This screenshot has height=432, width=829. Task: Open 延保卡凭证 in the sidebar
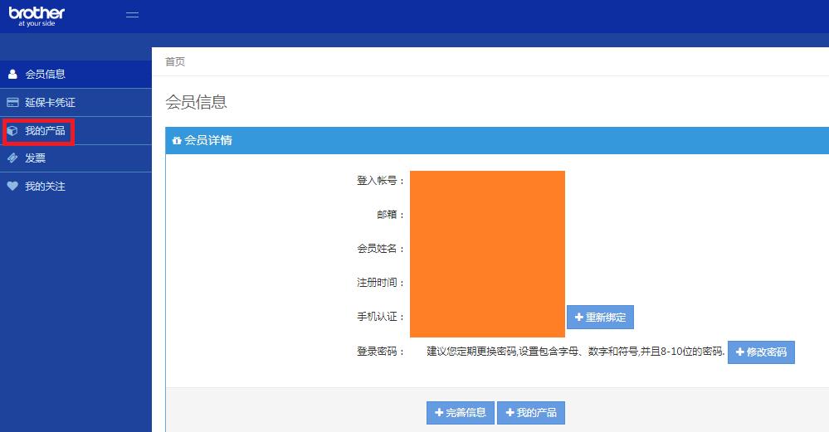76,103
